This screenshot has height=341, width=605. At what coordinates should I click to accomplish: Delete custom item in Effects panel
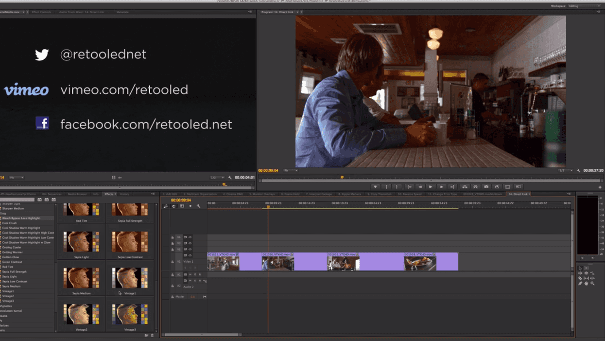point(152,335)
